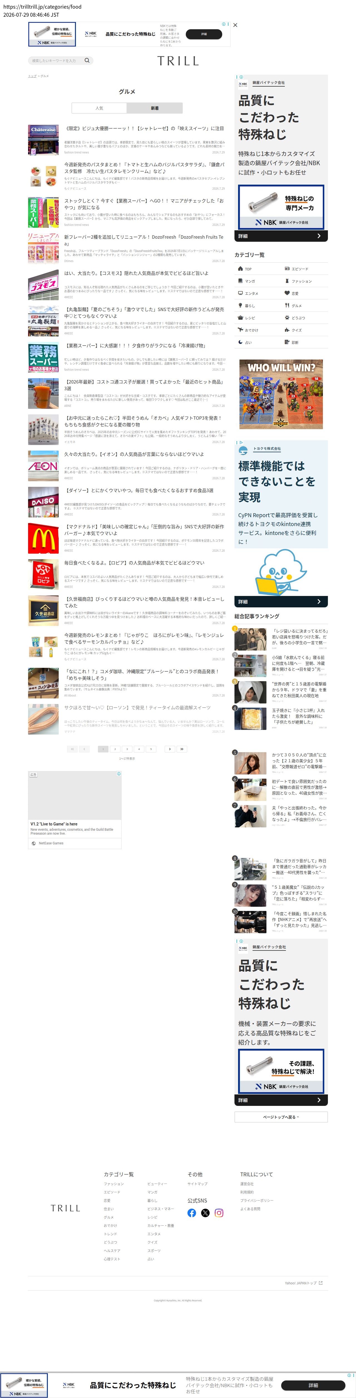Select the マンガ book icon

point(240,281)
